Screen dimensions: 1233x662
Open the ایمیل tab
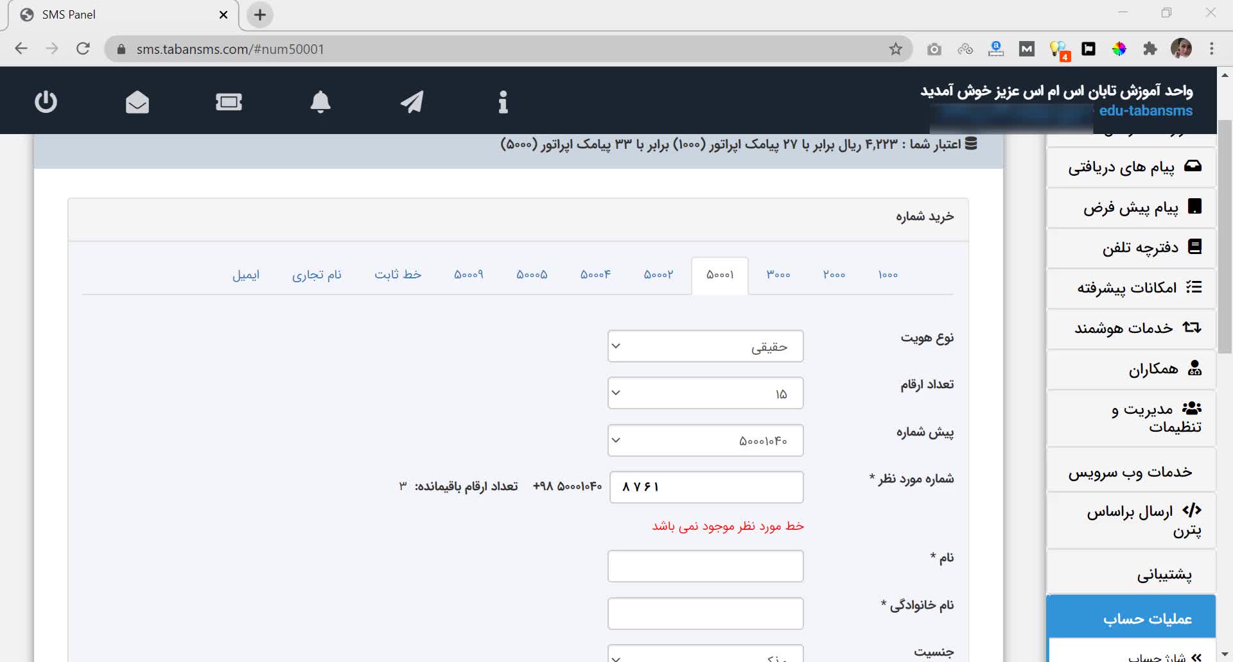click(246, 275)
